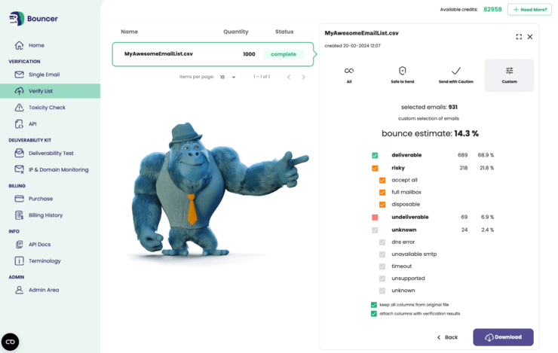Expand the email list panel to fullscreen
558x353 pixels.
click(519, 37)
